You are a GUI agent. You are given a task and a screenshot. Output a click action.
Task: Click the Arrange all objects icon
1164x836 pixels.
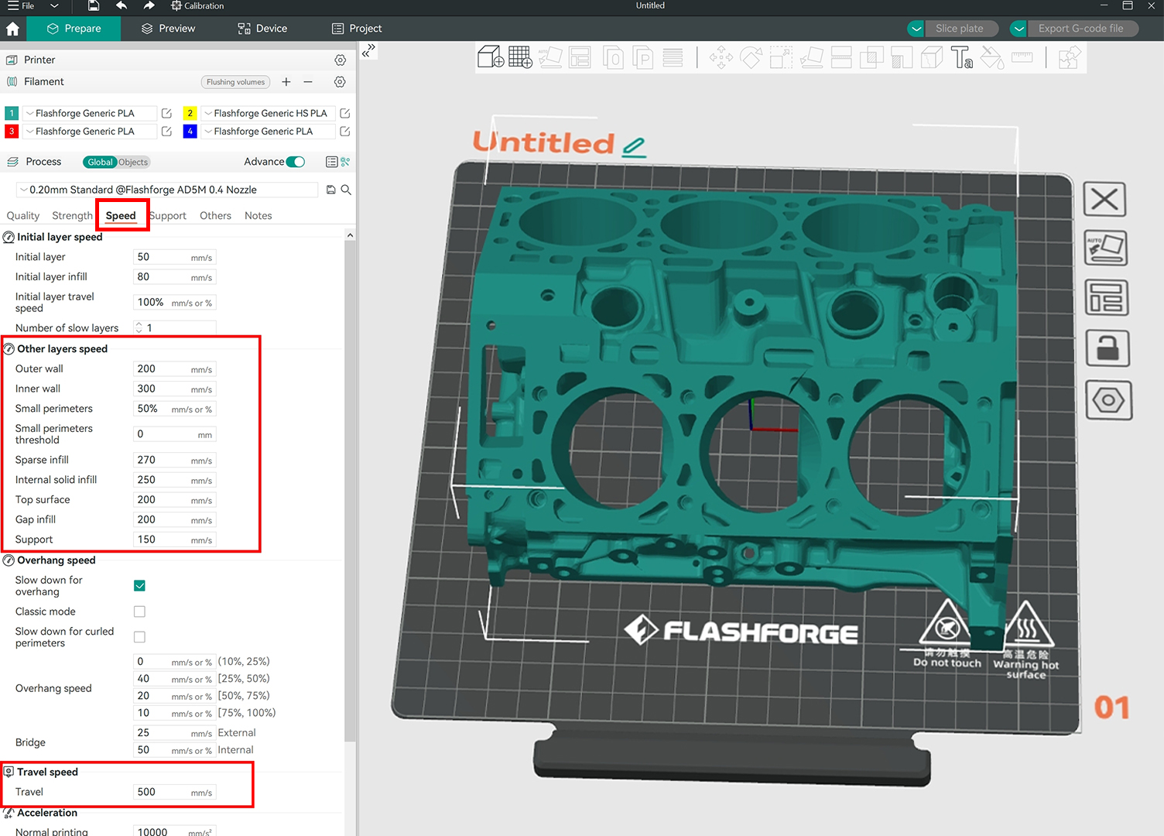580,57
